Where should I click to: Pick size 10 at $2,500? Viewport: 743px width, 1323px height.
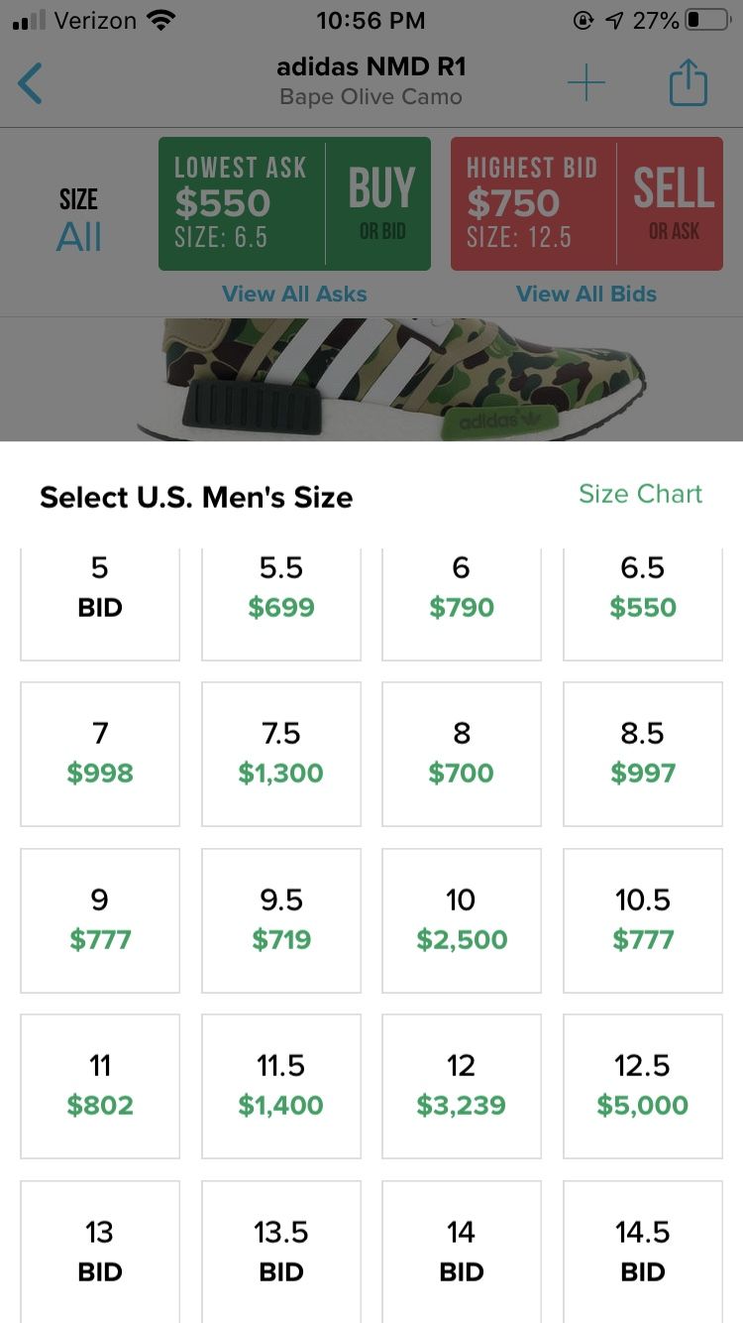tap(462, 920)
